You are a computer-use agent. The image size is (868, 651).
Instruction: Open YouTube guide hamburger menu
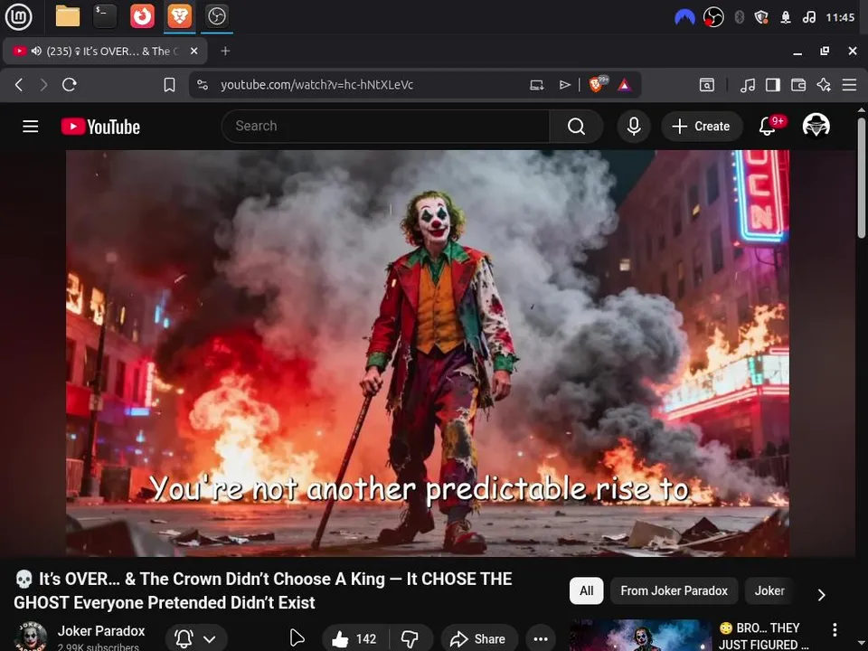[31, 127]
